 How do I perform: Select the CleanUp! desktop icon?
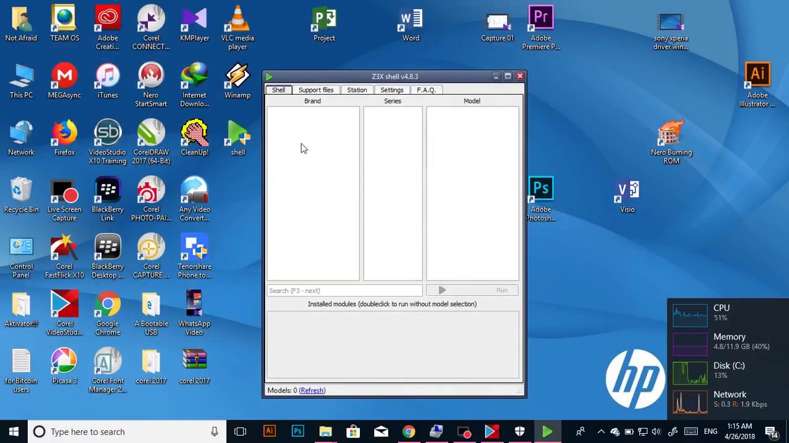click(x=194, y=139)
